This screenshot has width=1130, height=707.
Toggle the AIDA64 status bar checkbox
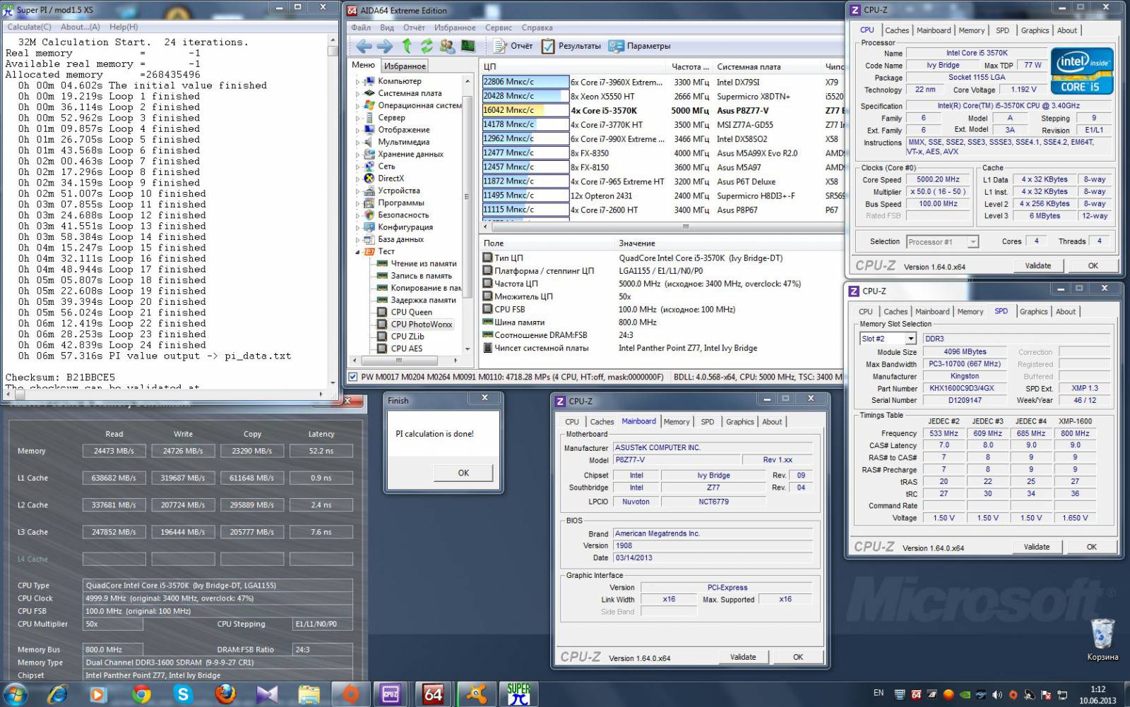click(x=353, y=377)
